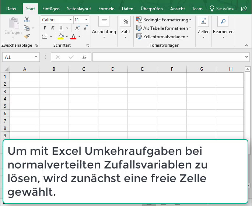The height and width of the screenshot is (206, 252).
Task: Open the Zellen group
Action: (x=203, y=27)
